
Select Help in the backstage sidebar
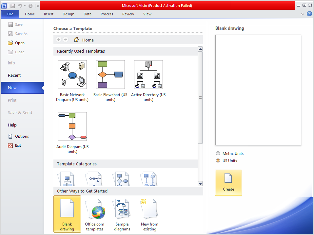coord(12,125)
